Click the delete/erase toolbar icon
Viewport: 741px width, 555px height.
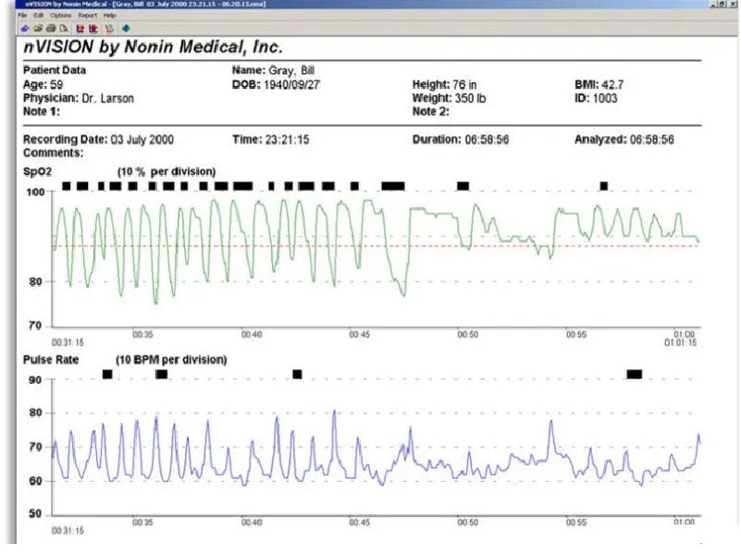[x=109, y=28]
